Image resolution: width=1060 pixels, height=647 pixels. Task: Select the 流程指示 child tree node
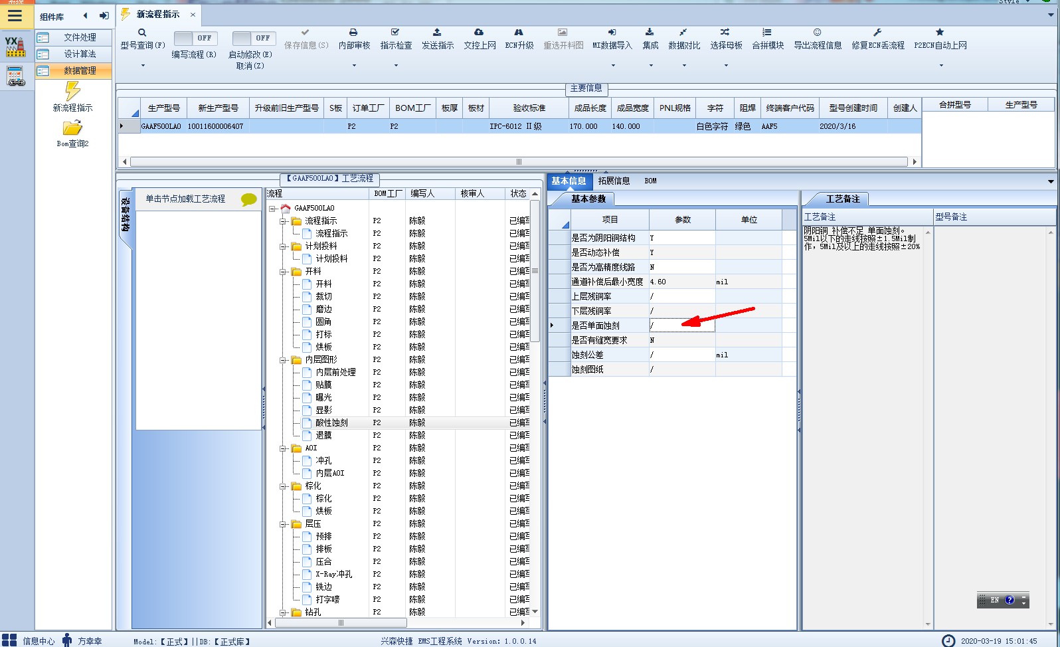pyautogui.click(x=331, y=233)
